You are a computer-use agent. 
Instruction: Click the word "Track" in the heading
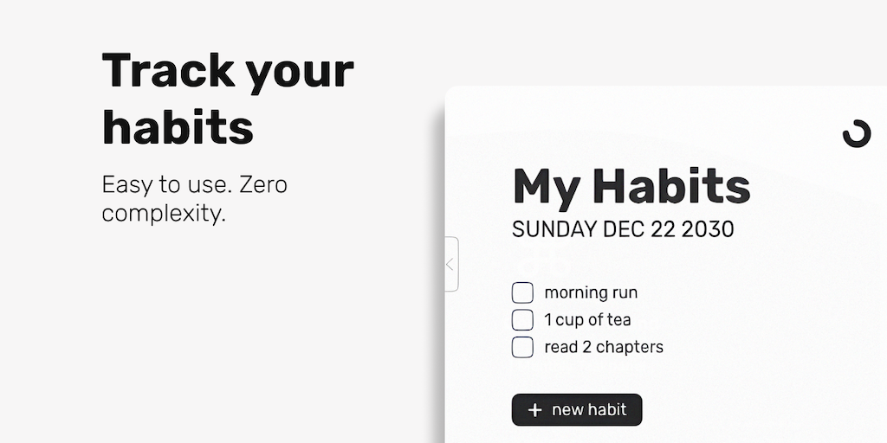click(166, 70)
